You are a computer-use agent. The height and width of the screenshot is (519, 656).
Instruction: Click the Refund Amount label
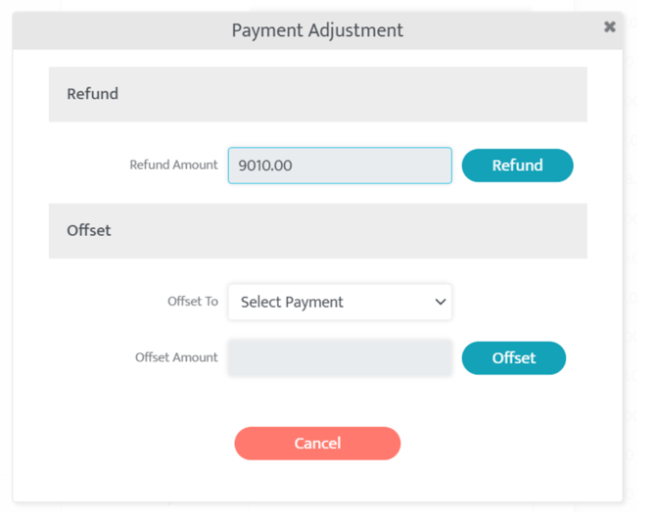(173, 165)
